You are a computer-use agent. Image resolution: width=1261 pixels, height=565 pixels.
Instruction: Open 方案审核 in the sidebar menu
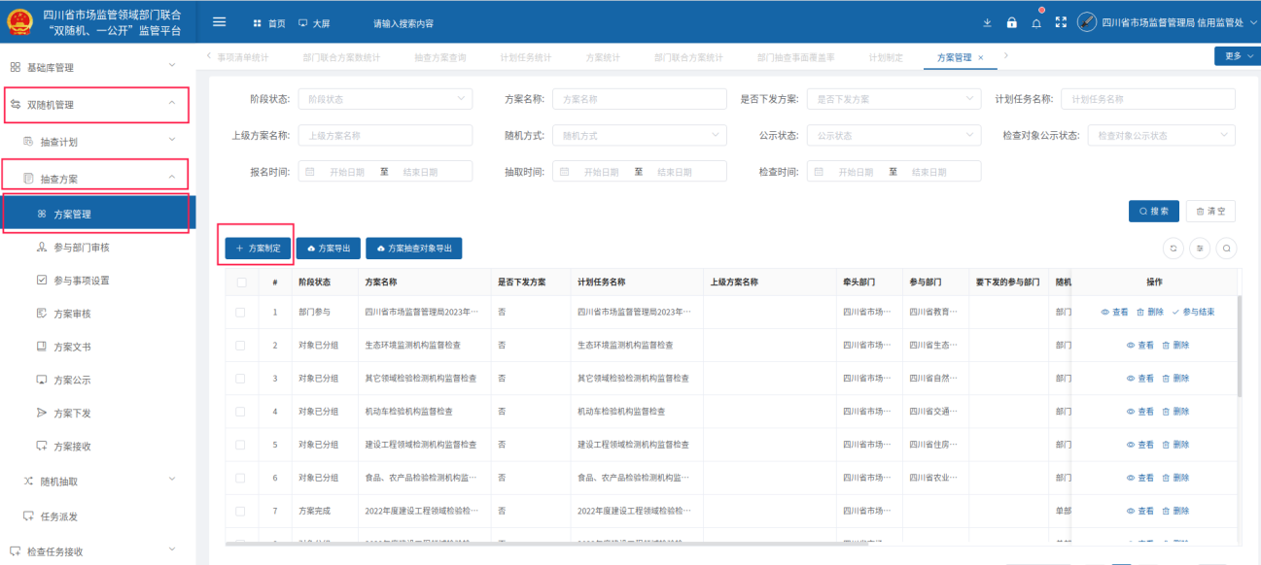pos(72,314)
